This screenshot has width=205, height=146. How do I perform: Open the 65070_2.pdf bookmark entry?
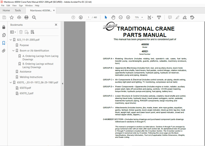26,93
